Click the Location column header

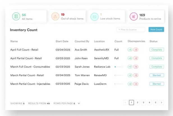(x=99, y=41)
